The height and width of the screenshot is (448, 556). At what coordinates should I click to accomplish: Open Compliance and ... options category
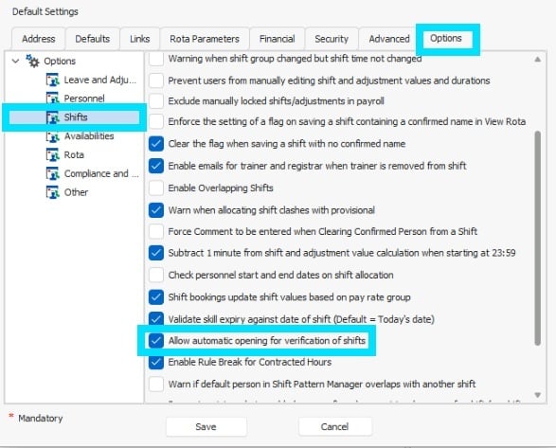tap(101, 174)
